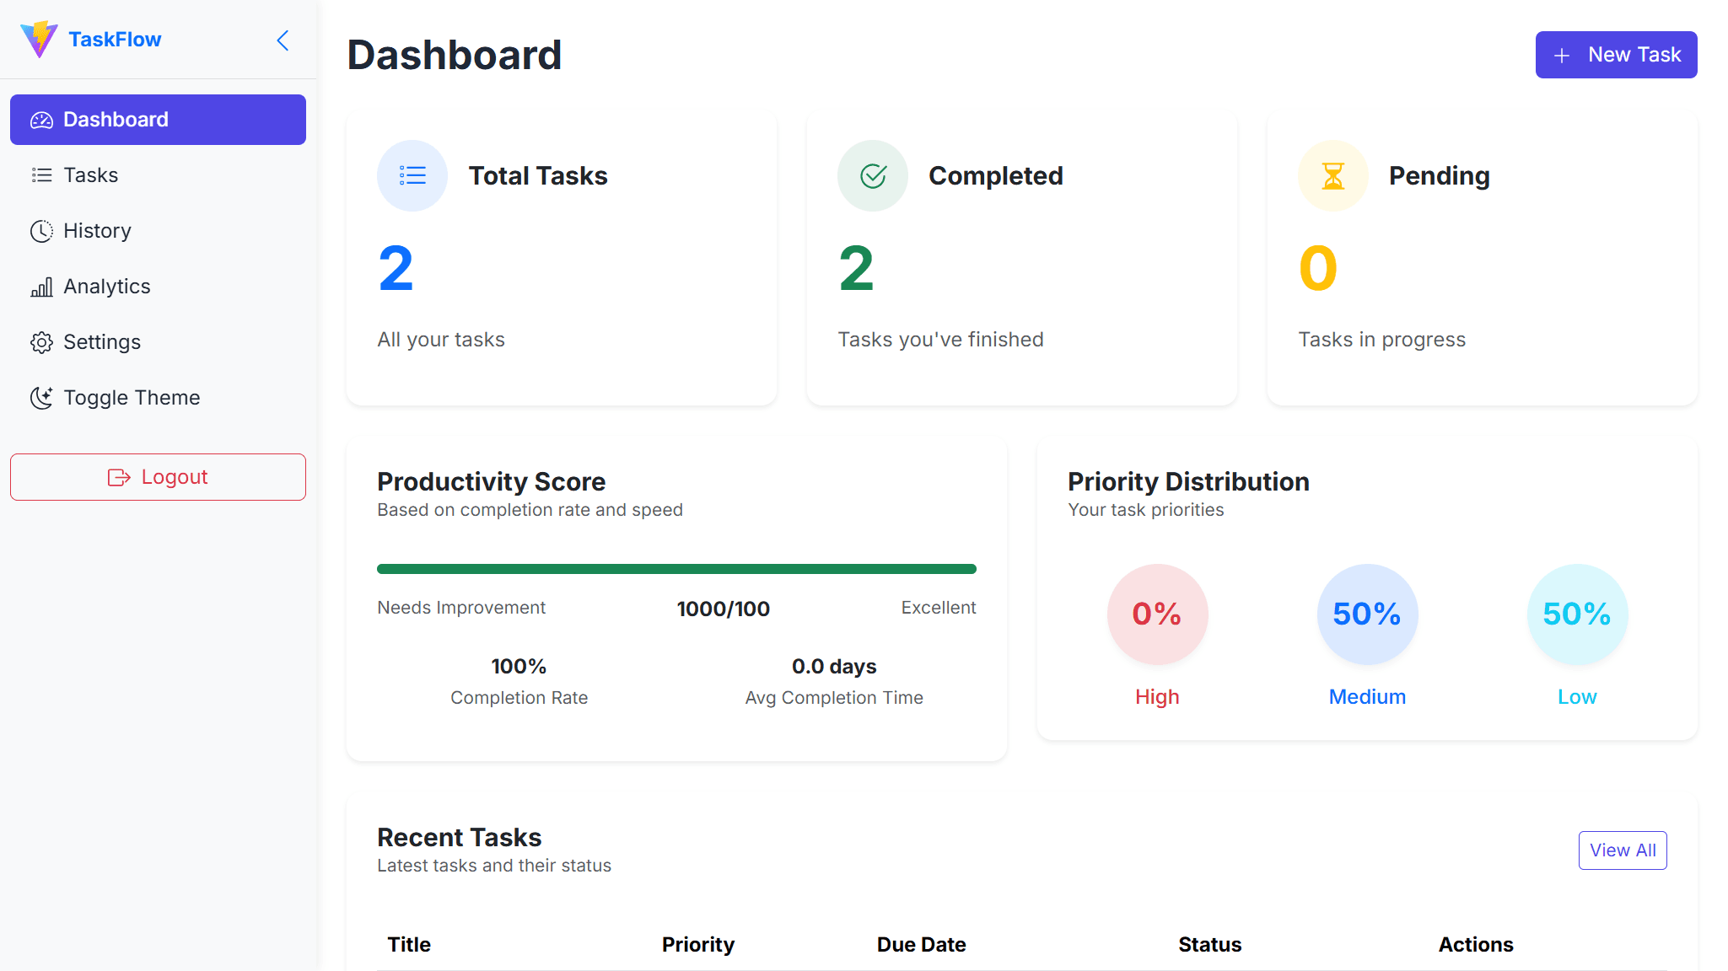Image resolution: width=1728 pixels, height=971 pixels.
Task: Click the green Completed checkmark icon
Action: tap(872, 175)
